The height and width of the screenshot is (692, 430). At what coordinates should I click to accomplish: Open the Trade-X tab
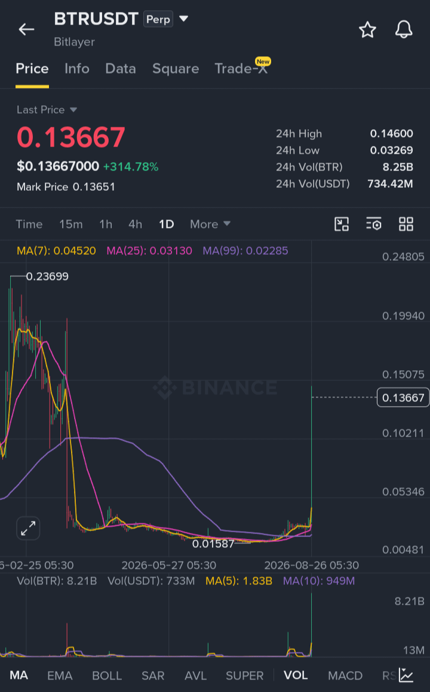coord(241,69)
